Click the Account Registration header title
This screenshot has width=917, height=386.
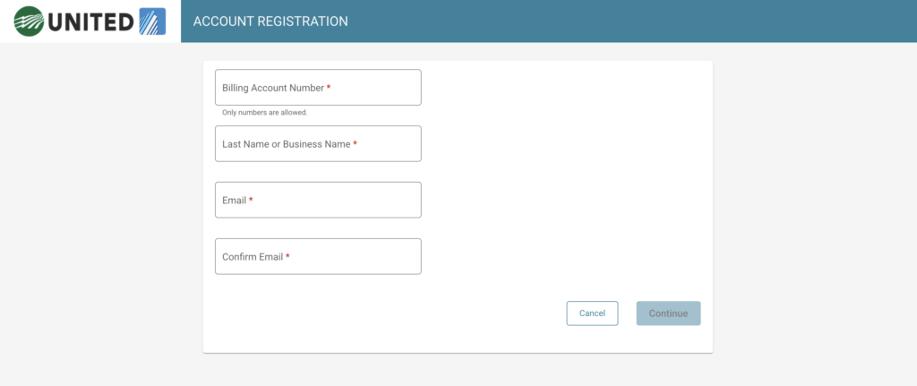click(x=270, y=21)
